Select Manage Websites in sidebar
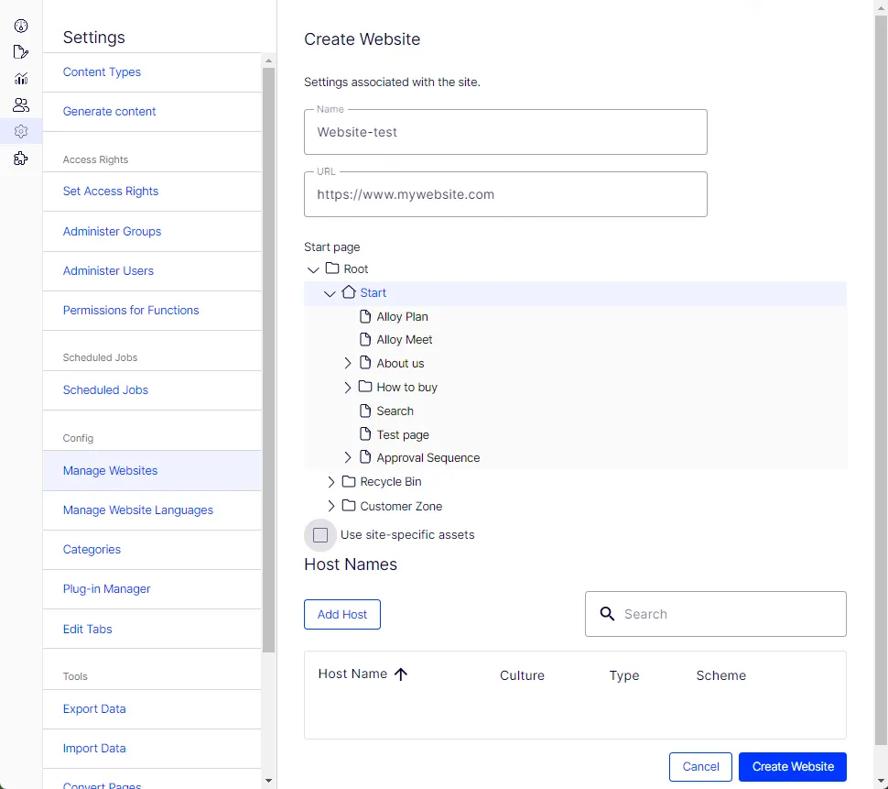Viewport: 888px width, 789px height. (152, 470)
